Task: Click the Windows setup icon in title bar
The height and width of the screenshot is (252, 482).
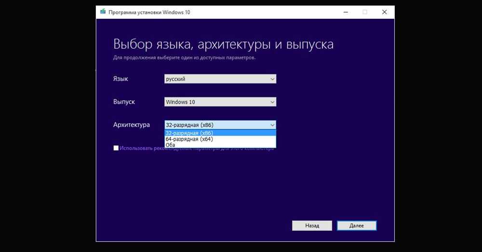Action: coord(103,12)
